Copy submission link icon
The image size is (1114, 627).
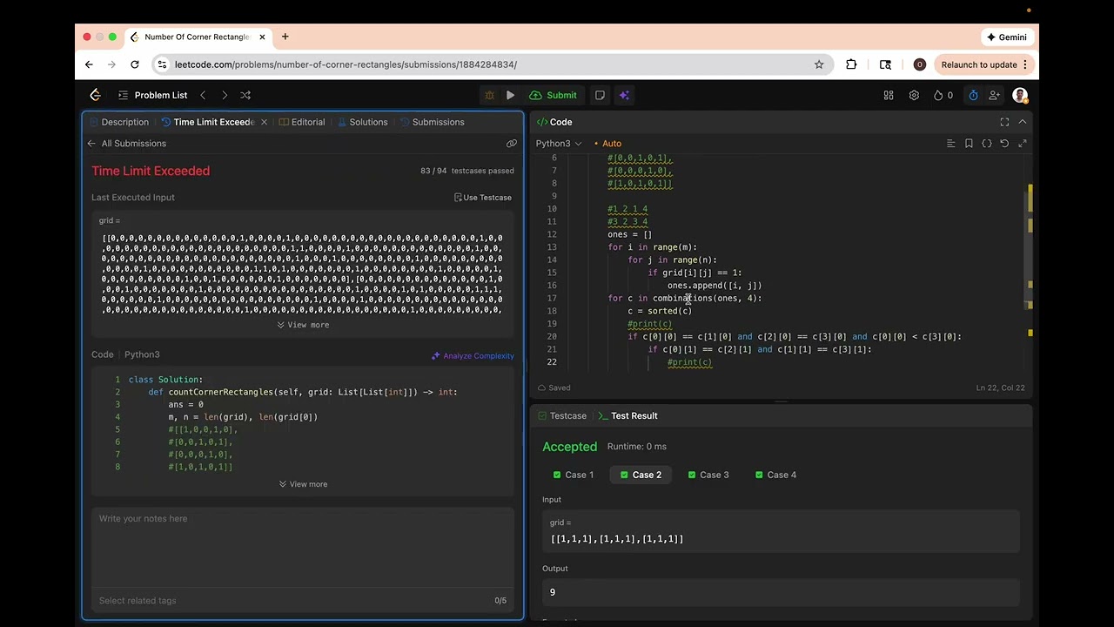(x=512, y=144)
